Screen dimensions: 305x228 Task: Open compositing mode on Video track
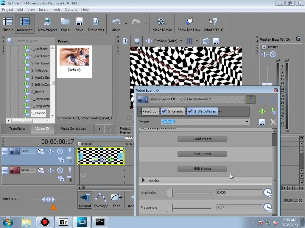click(x=61, y=179)
